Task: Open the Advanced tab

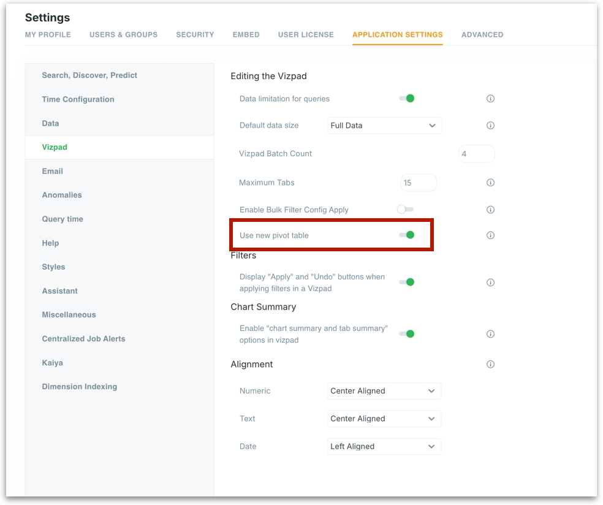Action: (482, 35)
